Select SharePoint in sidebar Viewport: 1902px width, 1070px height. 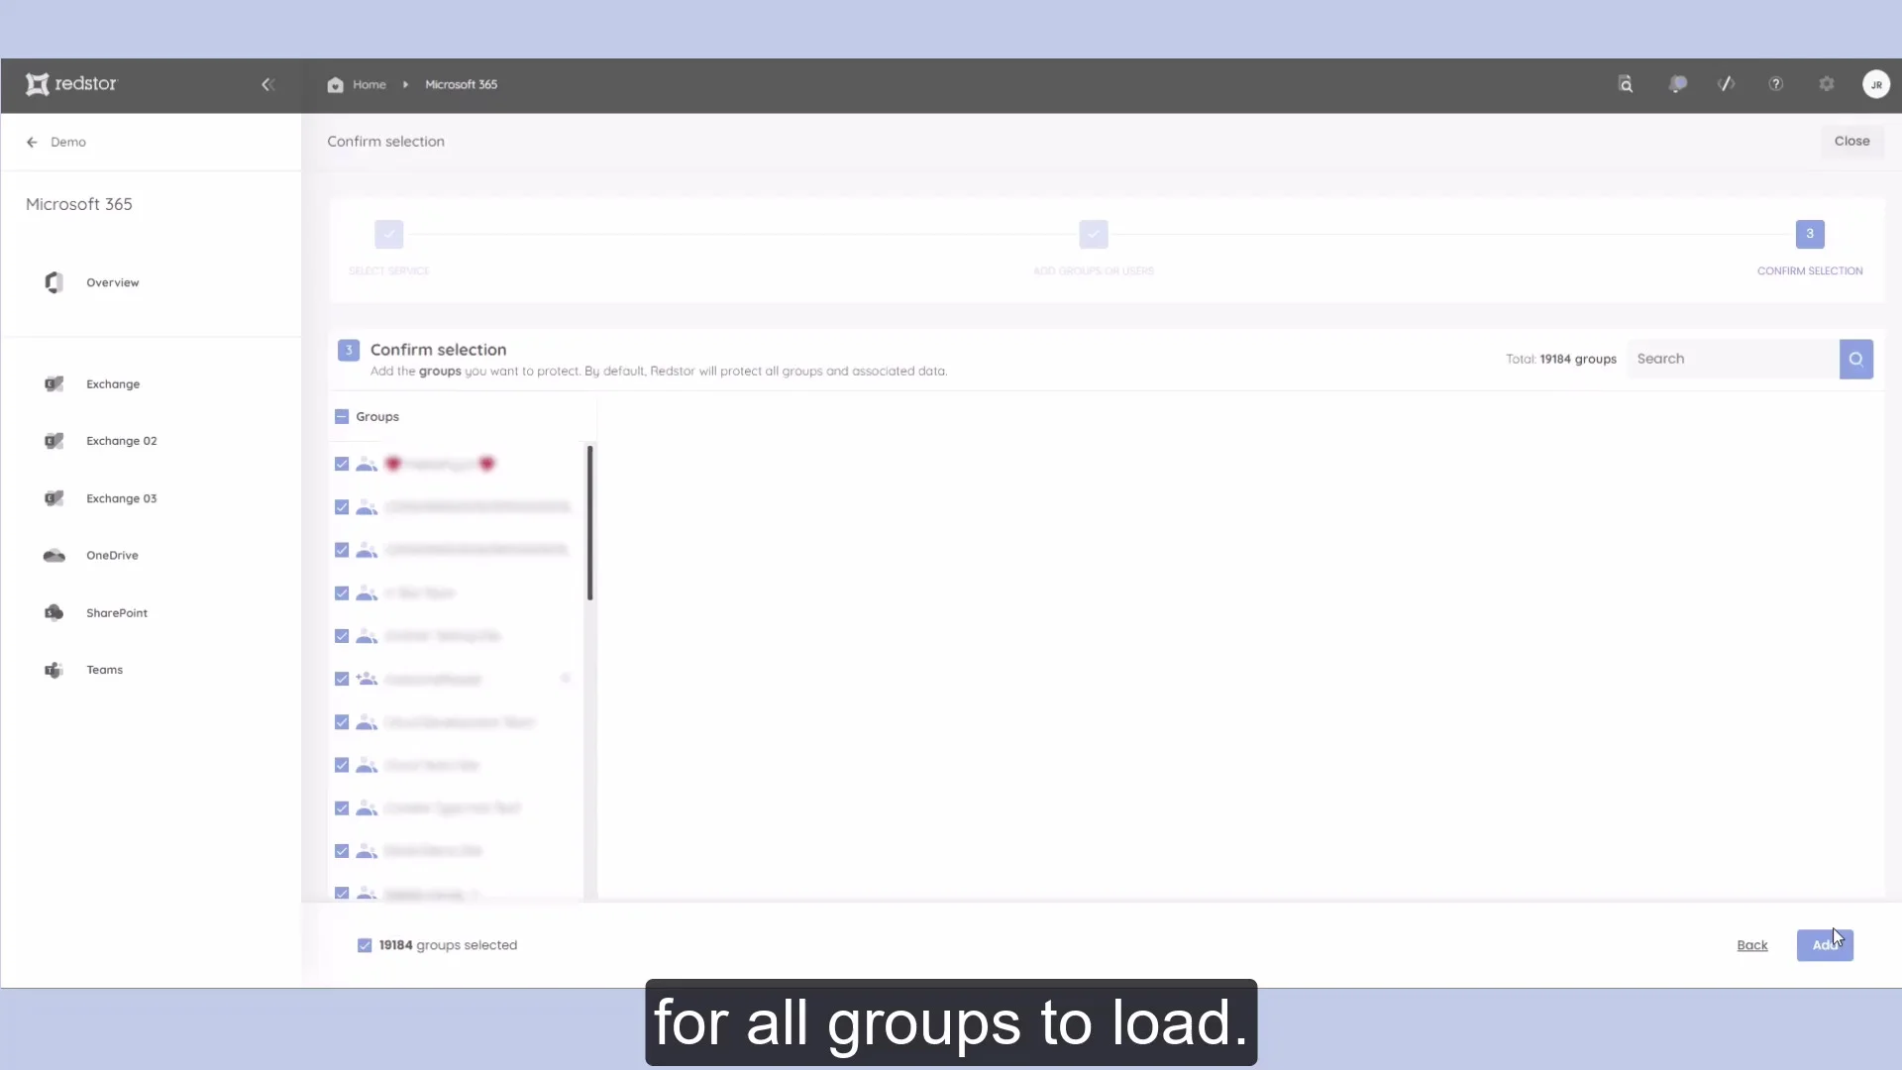(x=117, y=613)
